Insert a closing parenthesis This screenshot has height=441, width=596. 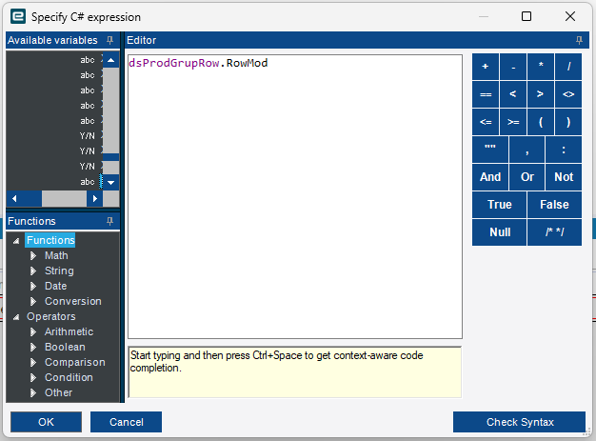568,122
